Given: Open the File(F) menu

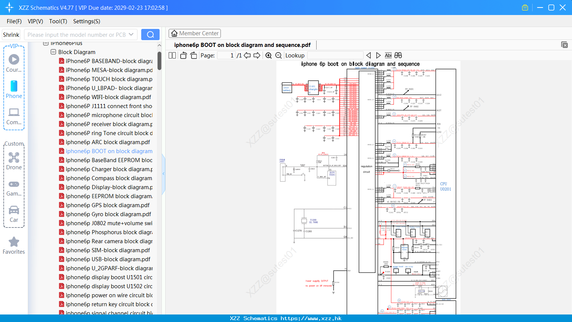Looking at the screenshot, I should coord(14,21).
